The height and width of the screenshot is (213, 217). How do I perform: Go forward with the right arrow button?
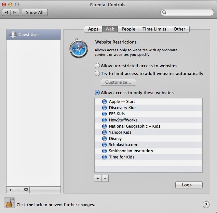pyautogui.click(x=15, y=12)
